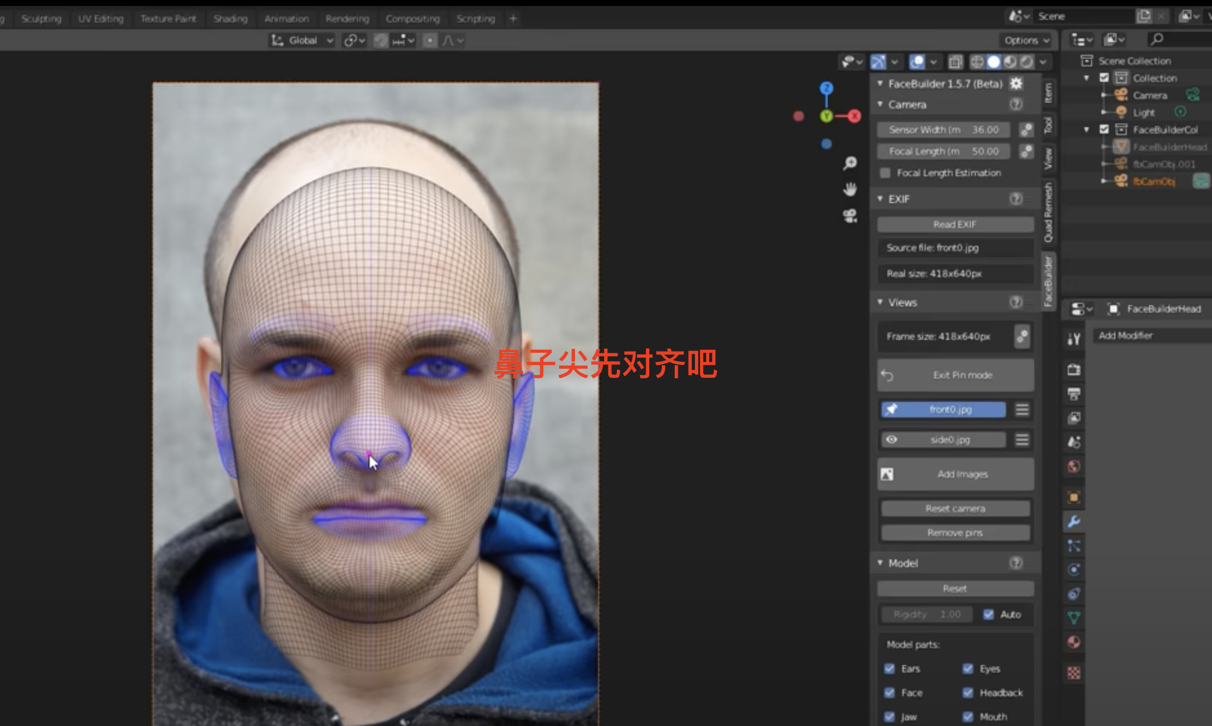1212x726 pixels.
Task: Switch to solid viewport shading
Action: [x=993, y=62]
